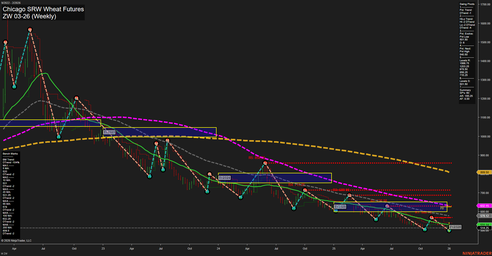Screen dimensions: 492x256
Task: Toggle the Y:2024 yearly range box label
Action: 225,178
